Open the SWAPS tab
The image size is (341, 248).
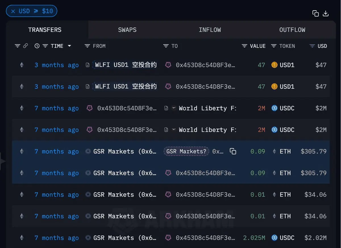pyautogui.click(x=127, y=30)
